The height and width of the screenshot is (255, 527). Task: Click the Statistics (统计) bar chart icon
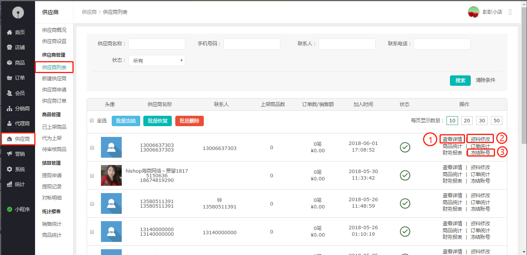click(x=10, y=185)
